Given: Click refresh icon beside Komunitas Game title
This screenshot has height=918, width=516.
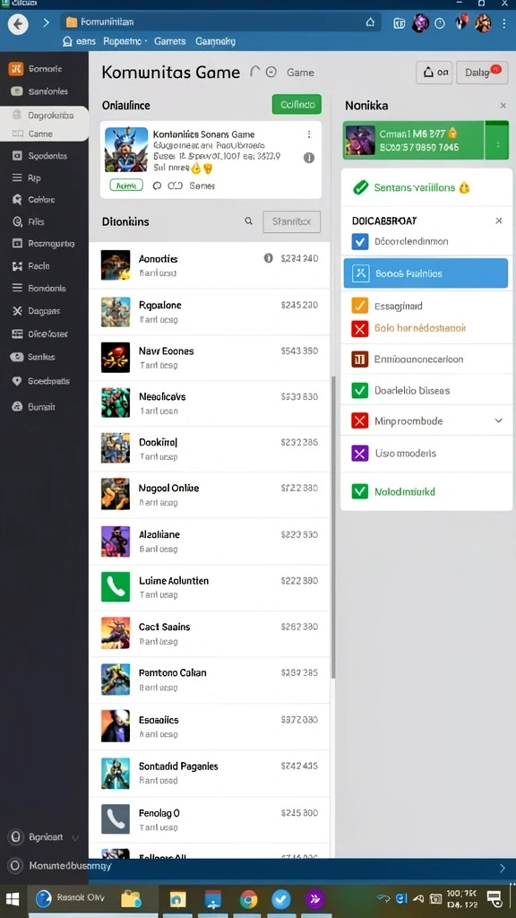Looking at the screenshot, I should 254,72.
